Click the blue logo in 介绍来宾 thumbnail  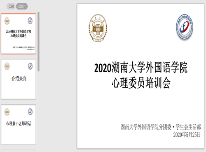tap(30, 66)
